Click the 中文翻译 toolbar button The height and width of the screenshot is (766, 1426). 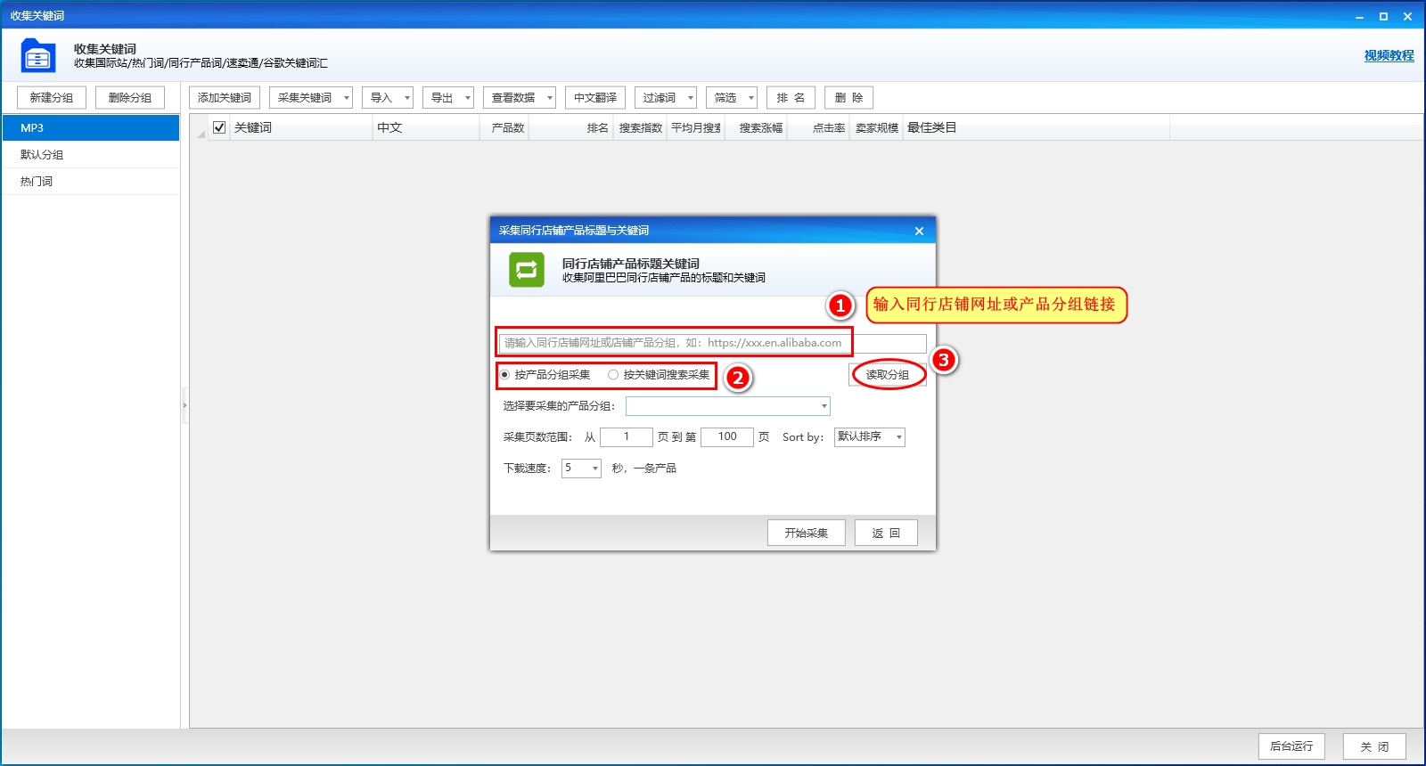coord(595,98)
